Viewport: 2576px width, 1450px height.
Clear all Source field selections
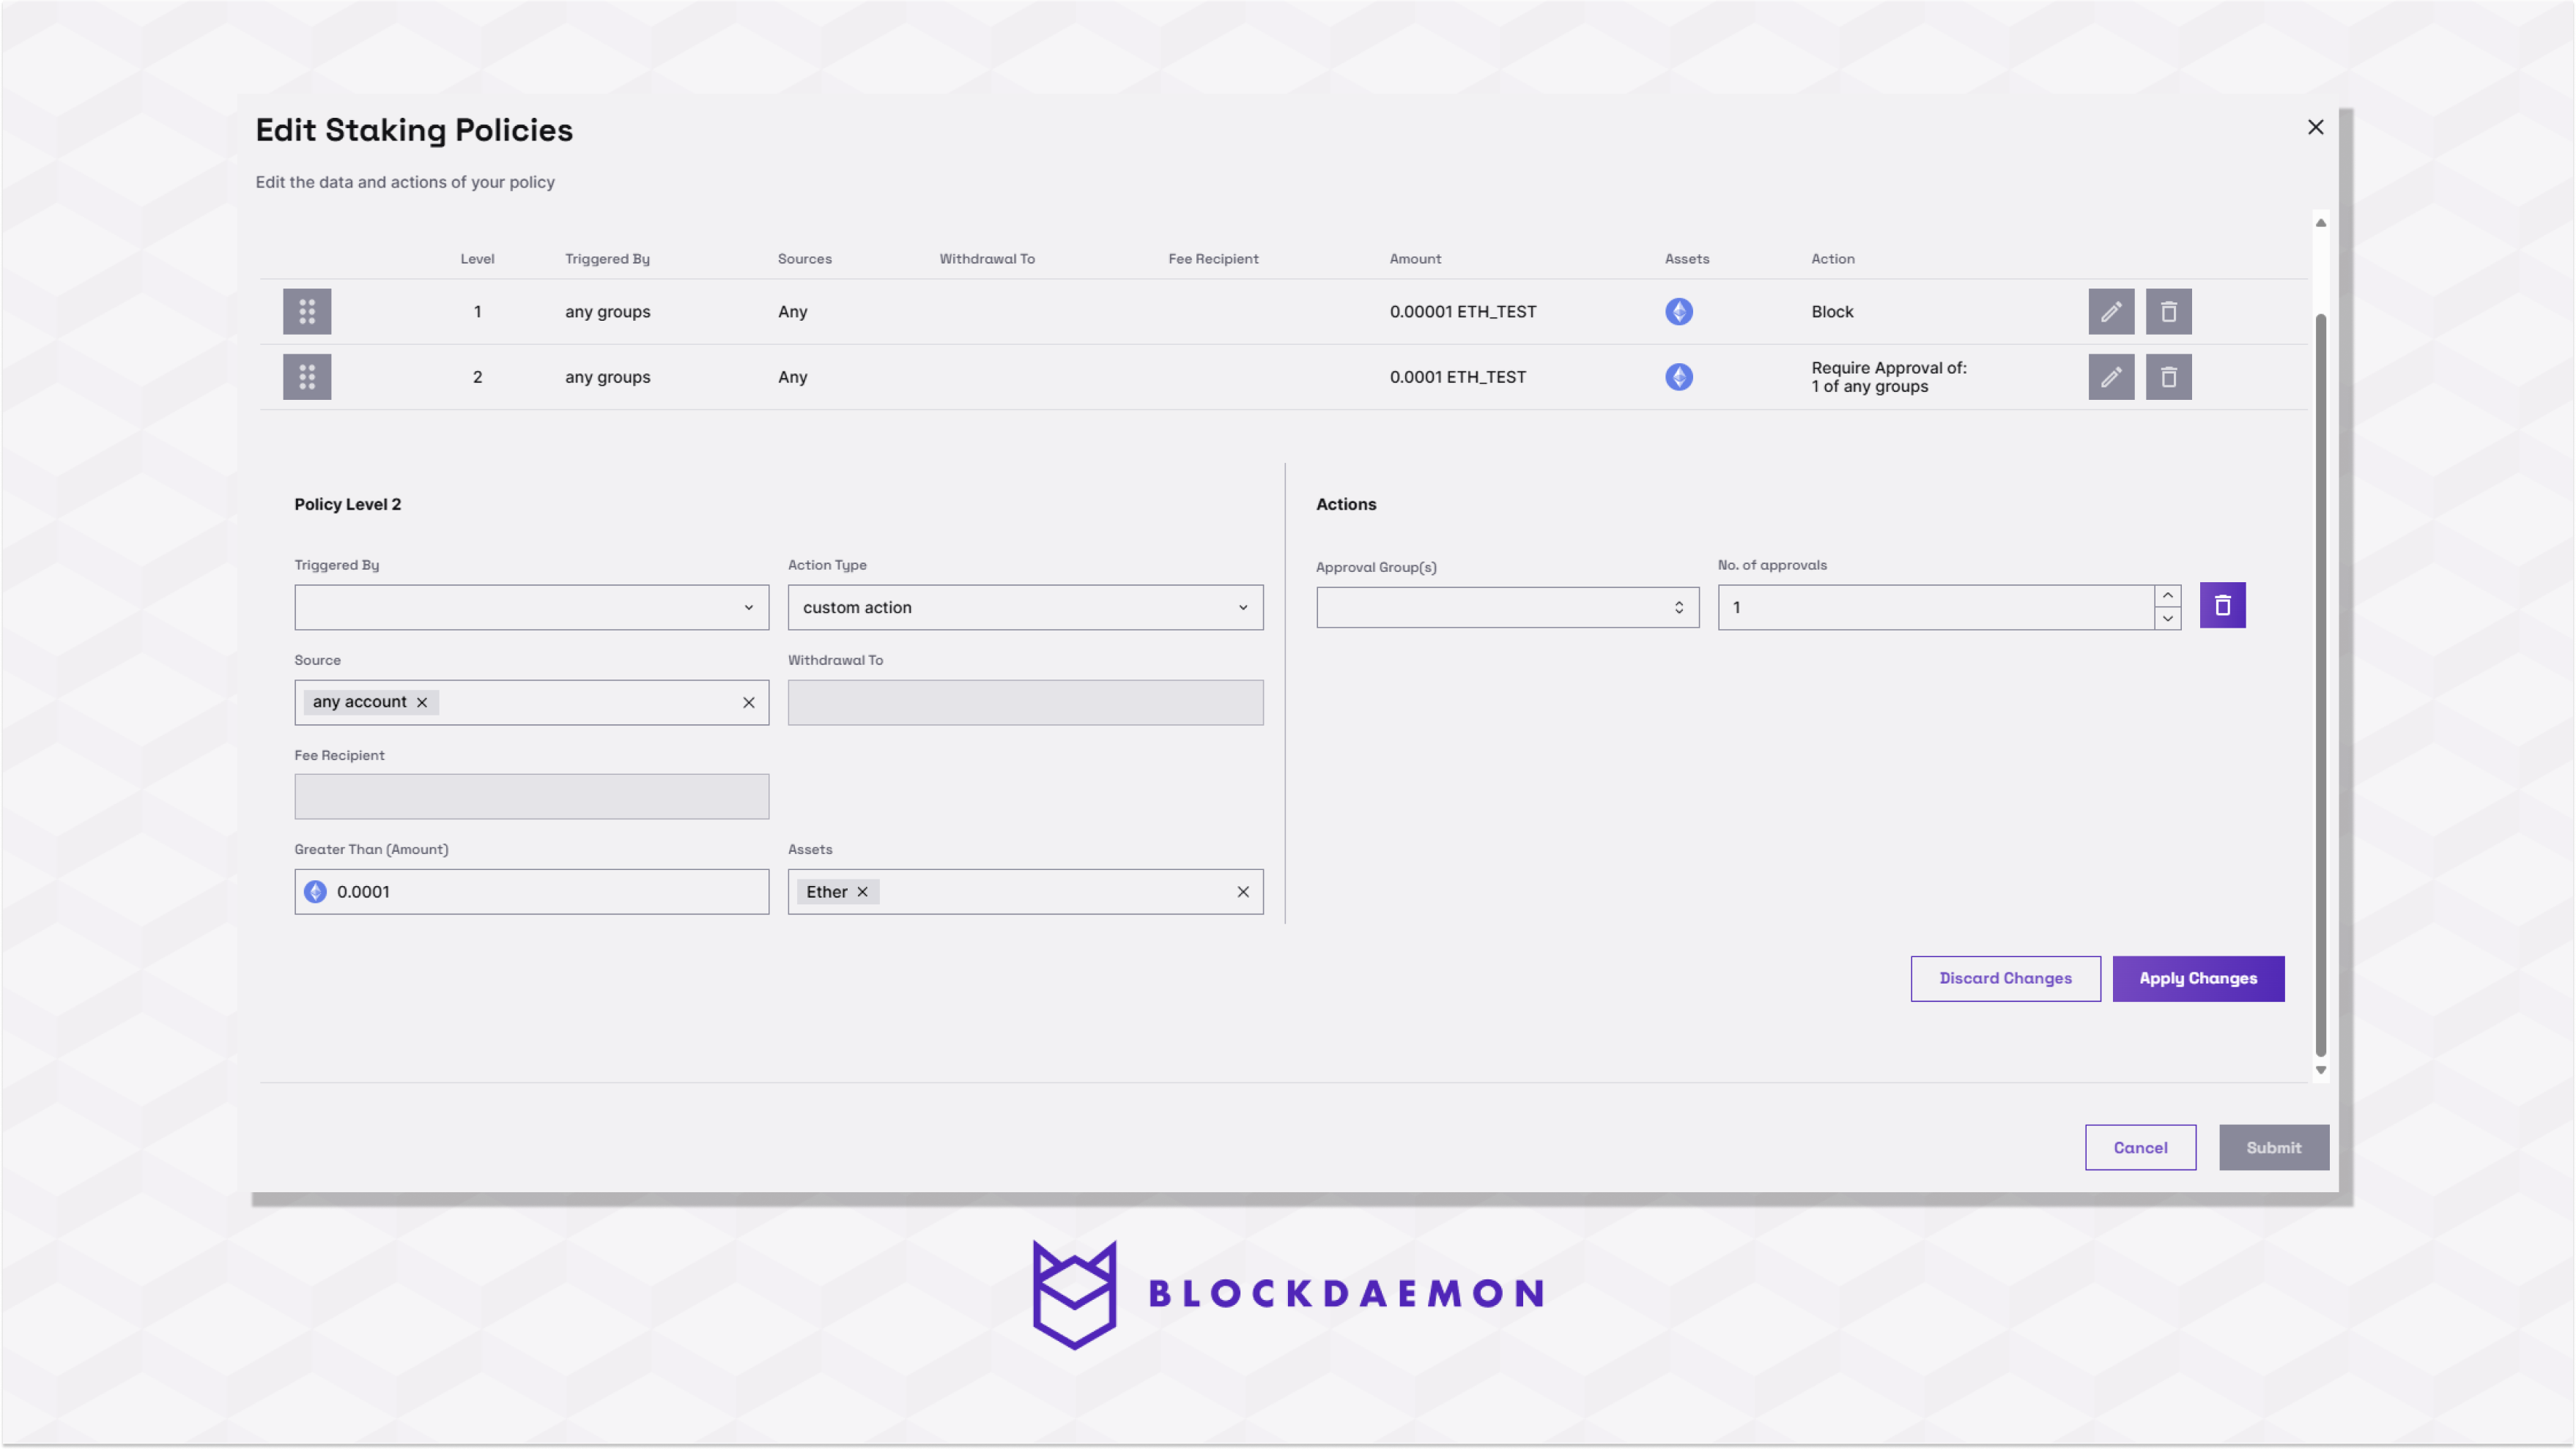click(x=748, y=702)
